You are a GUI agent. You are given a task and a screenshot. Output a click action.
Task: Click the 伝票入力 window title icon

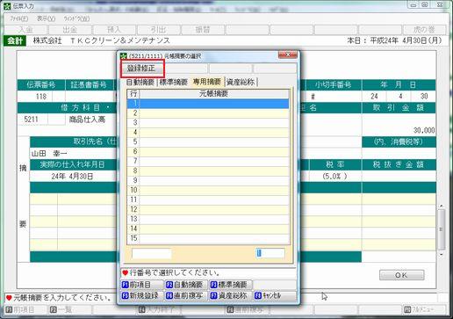[x=7, y=6]
